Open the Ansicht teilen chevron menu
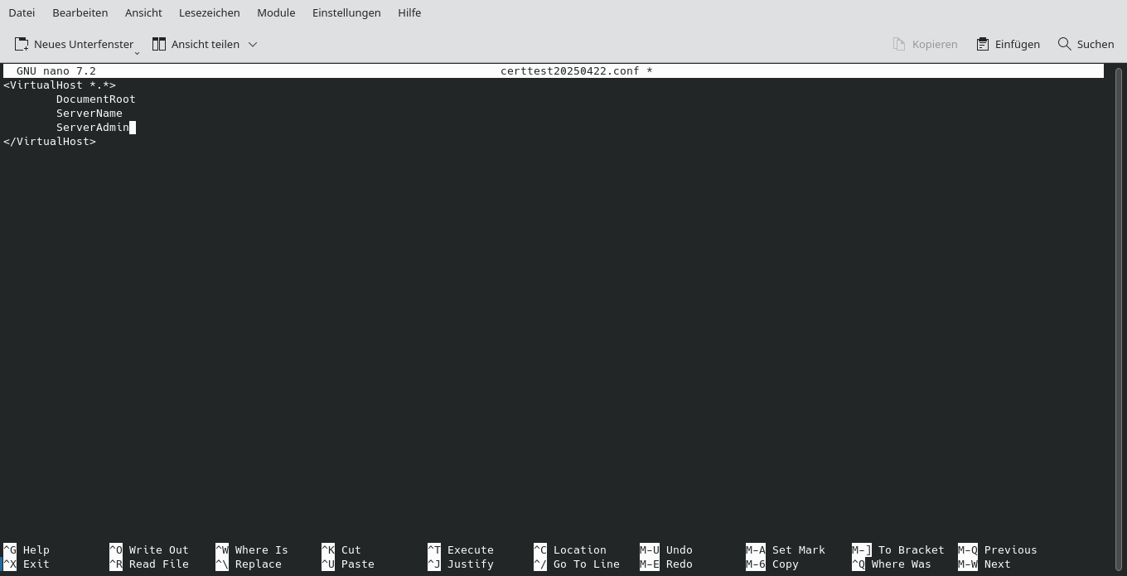The width and height of the screenshot is (1127, 576). click(x=253, y=44)
